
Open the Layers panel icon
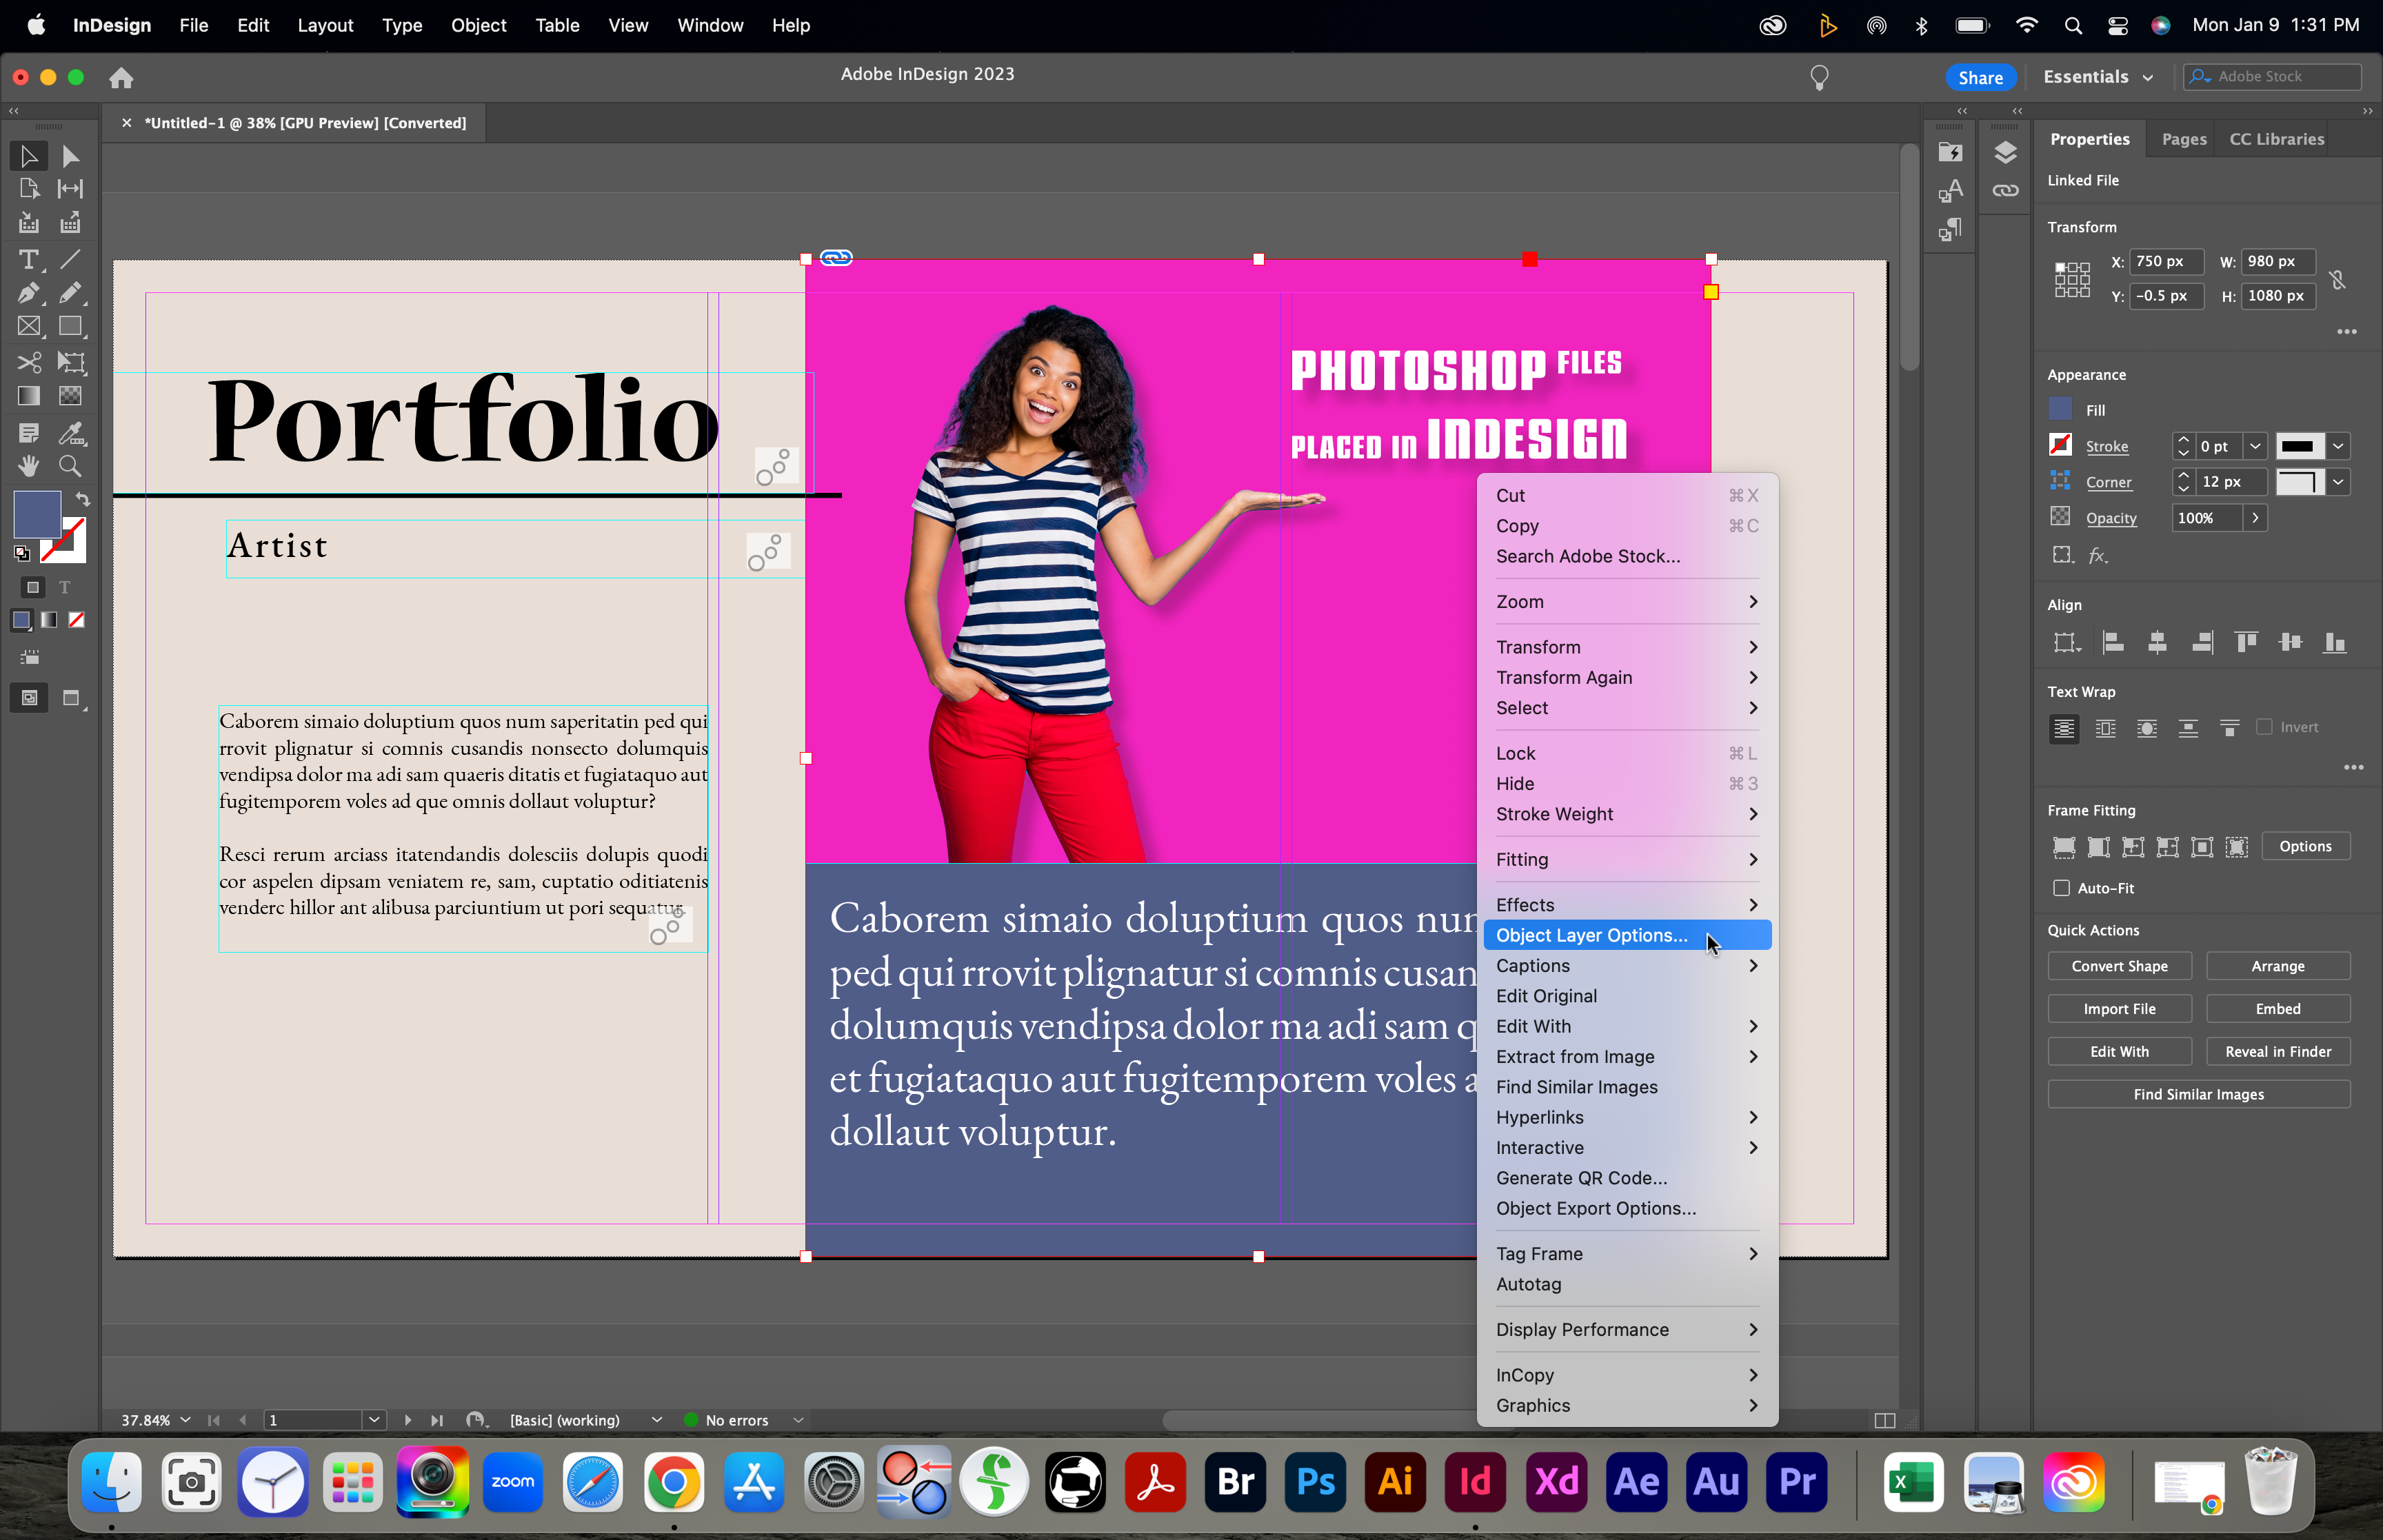[x=2005, y=152]
